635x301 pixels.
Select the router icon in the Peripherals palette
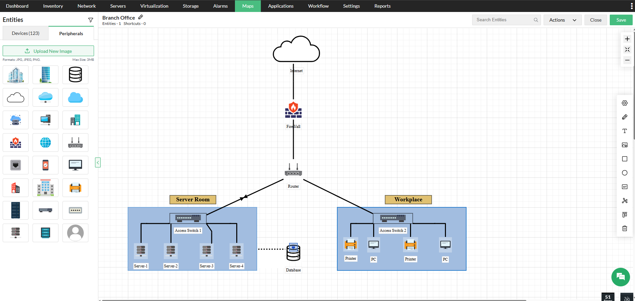pyautogui.click(x=75, y=142)
